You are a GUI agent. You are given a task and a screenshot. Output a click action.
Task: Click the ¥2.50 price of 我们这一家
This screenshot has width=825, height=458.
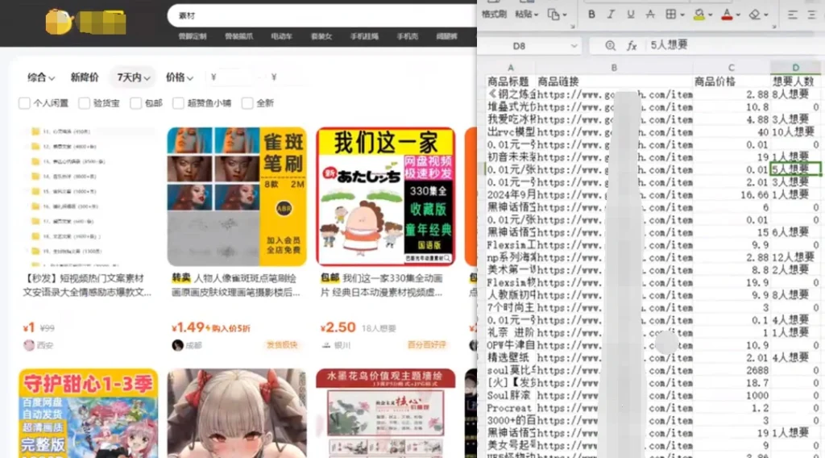click(338, 327)
